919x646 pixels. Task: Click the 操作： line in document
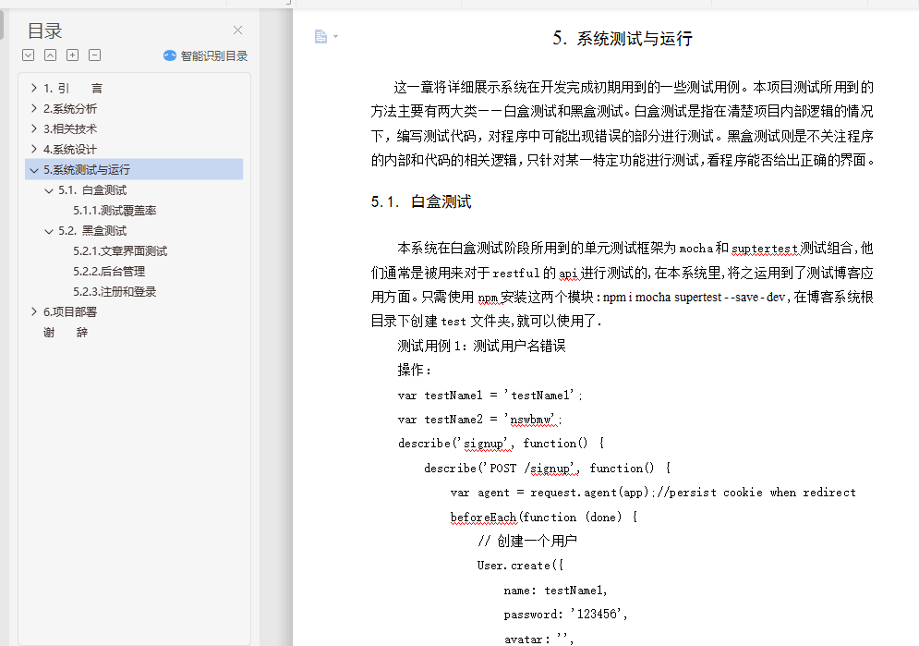tap(415, 370)
